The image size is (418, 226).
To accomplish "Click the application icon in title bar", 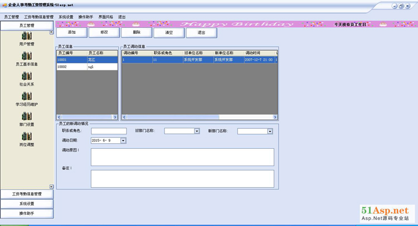I will 4,4.
